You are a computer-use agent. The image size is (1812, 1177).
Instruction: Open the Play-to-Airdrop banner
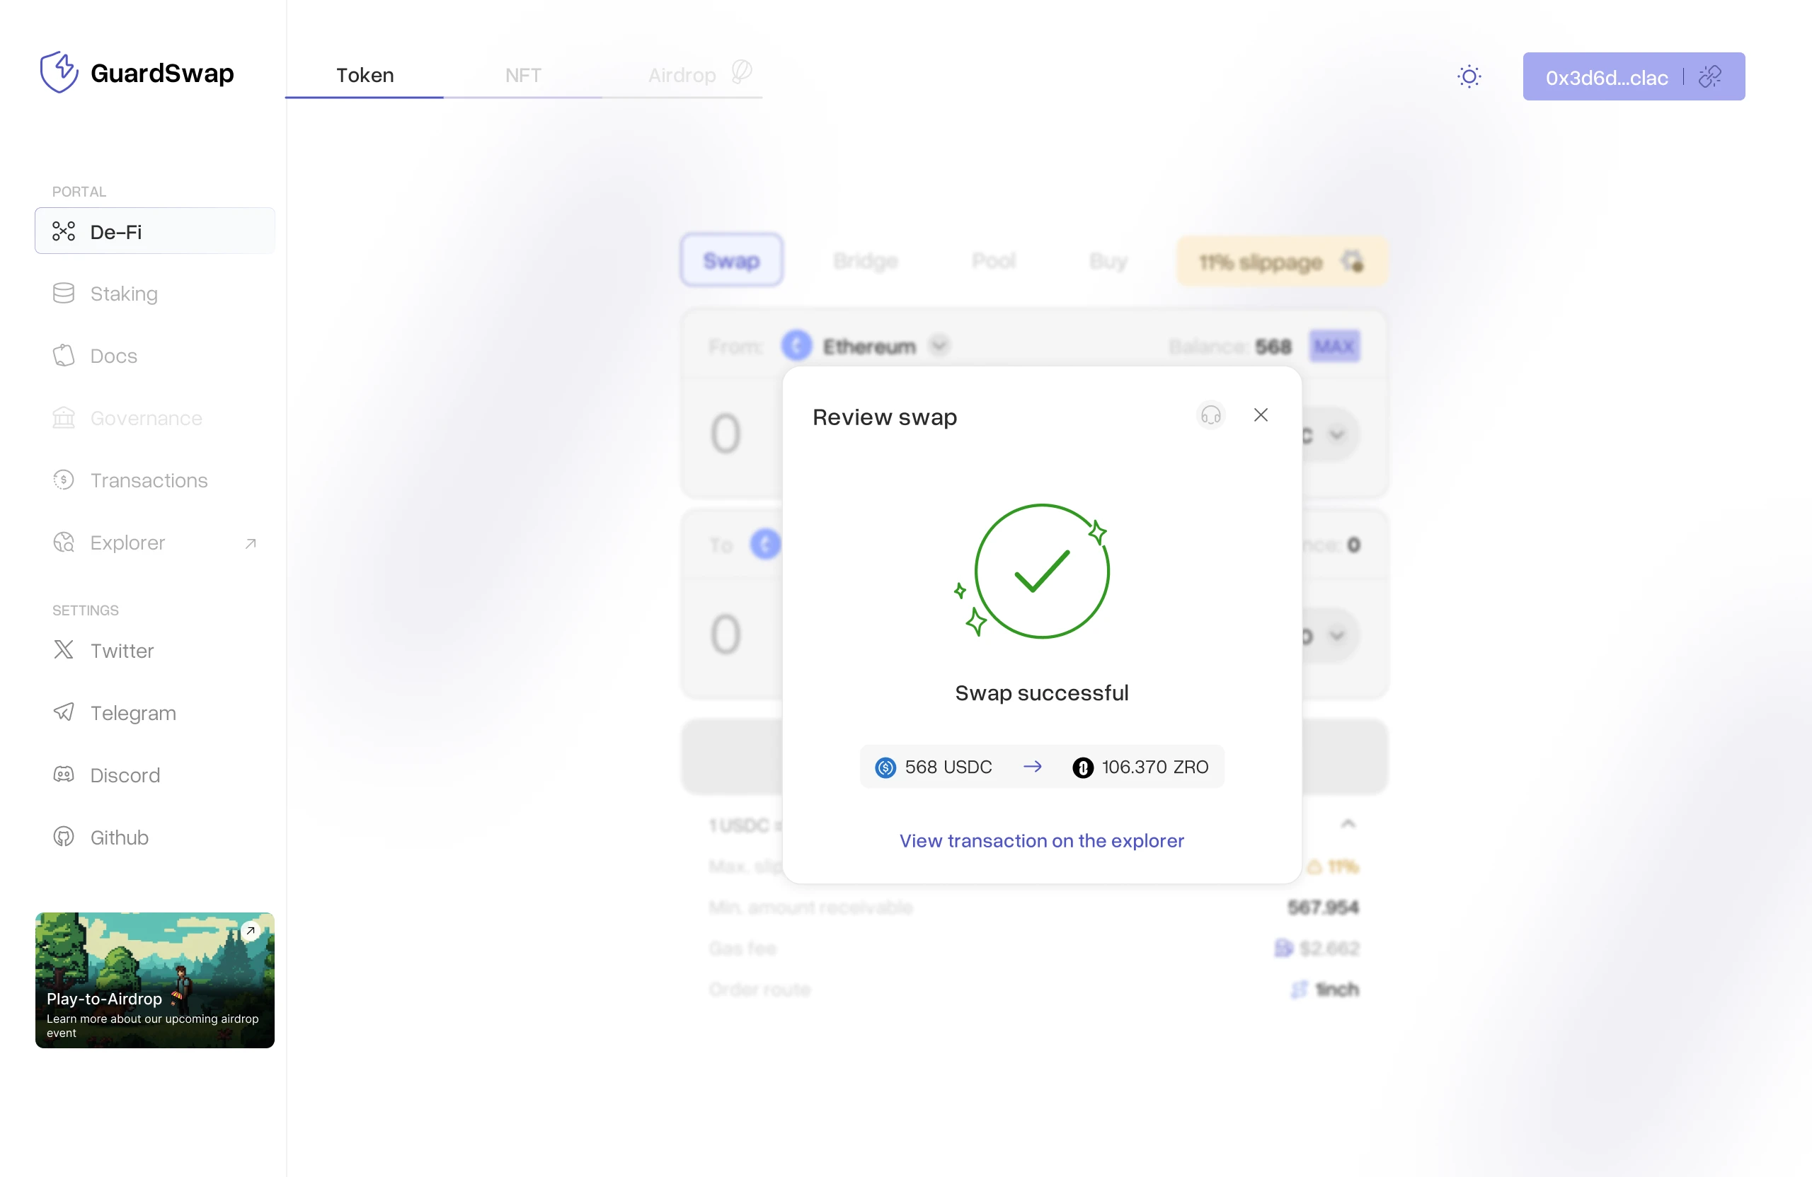(x=154, y=980)
